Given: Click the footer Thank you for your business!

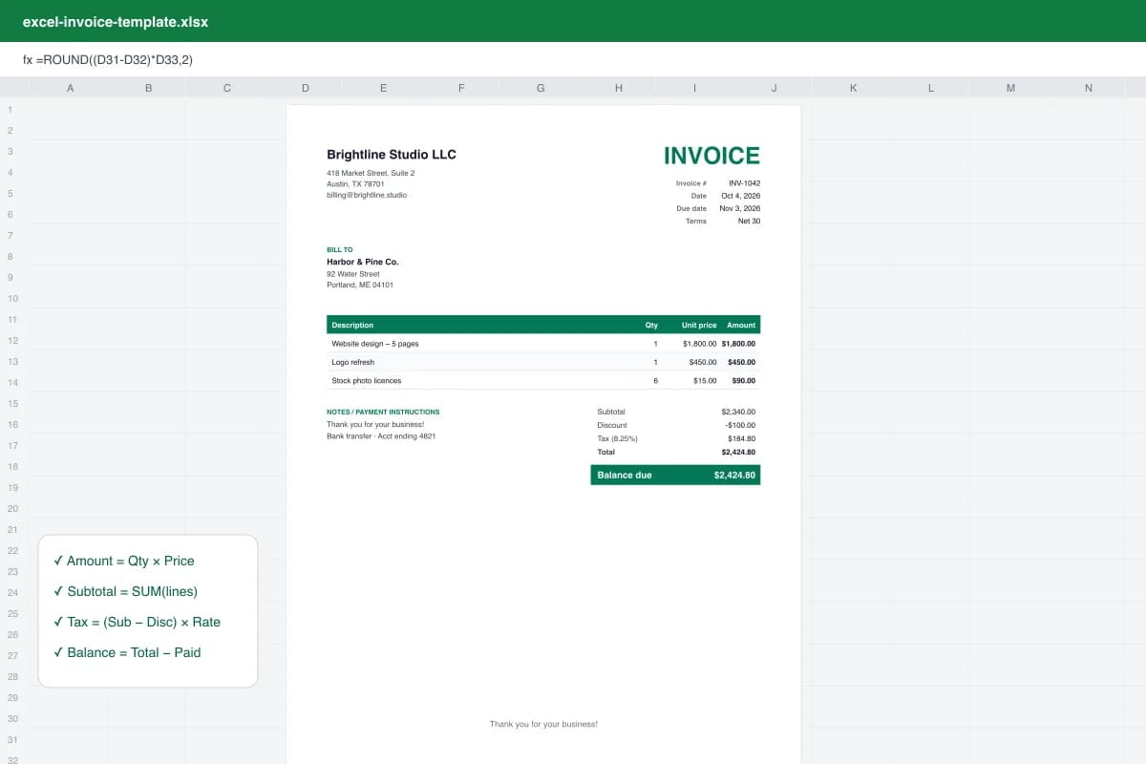Looking at the screenshot, I should click(543, 724).
